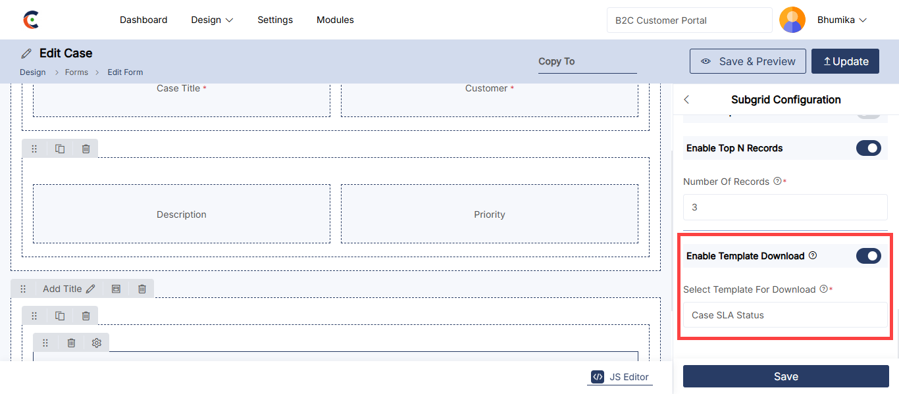Click the help icon beside Number Of Records
The width and height of the screenshot is (899, 394).
pos(777,181)
